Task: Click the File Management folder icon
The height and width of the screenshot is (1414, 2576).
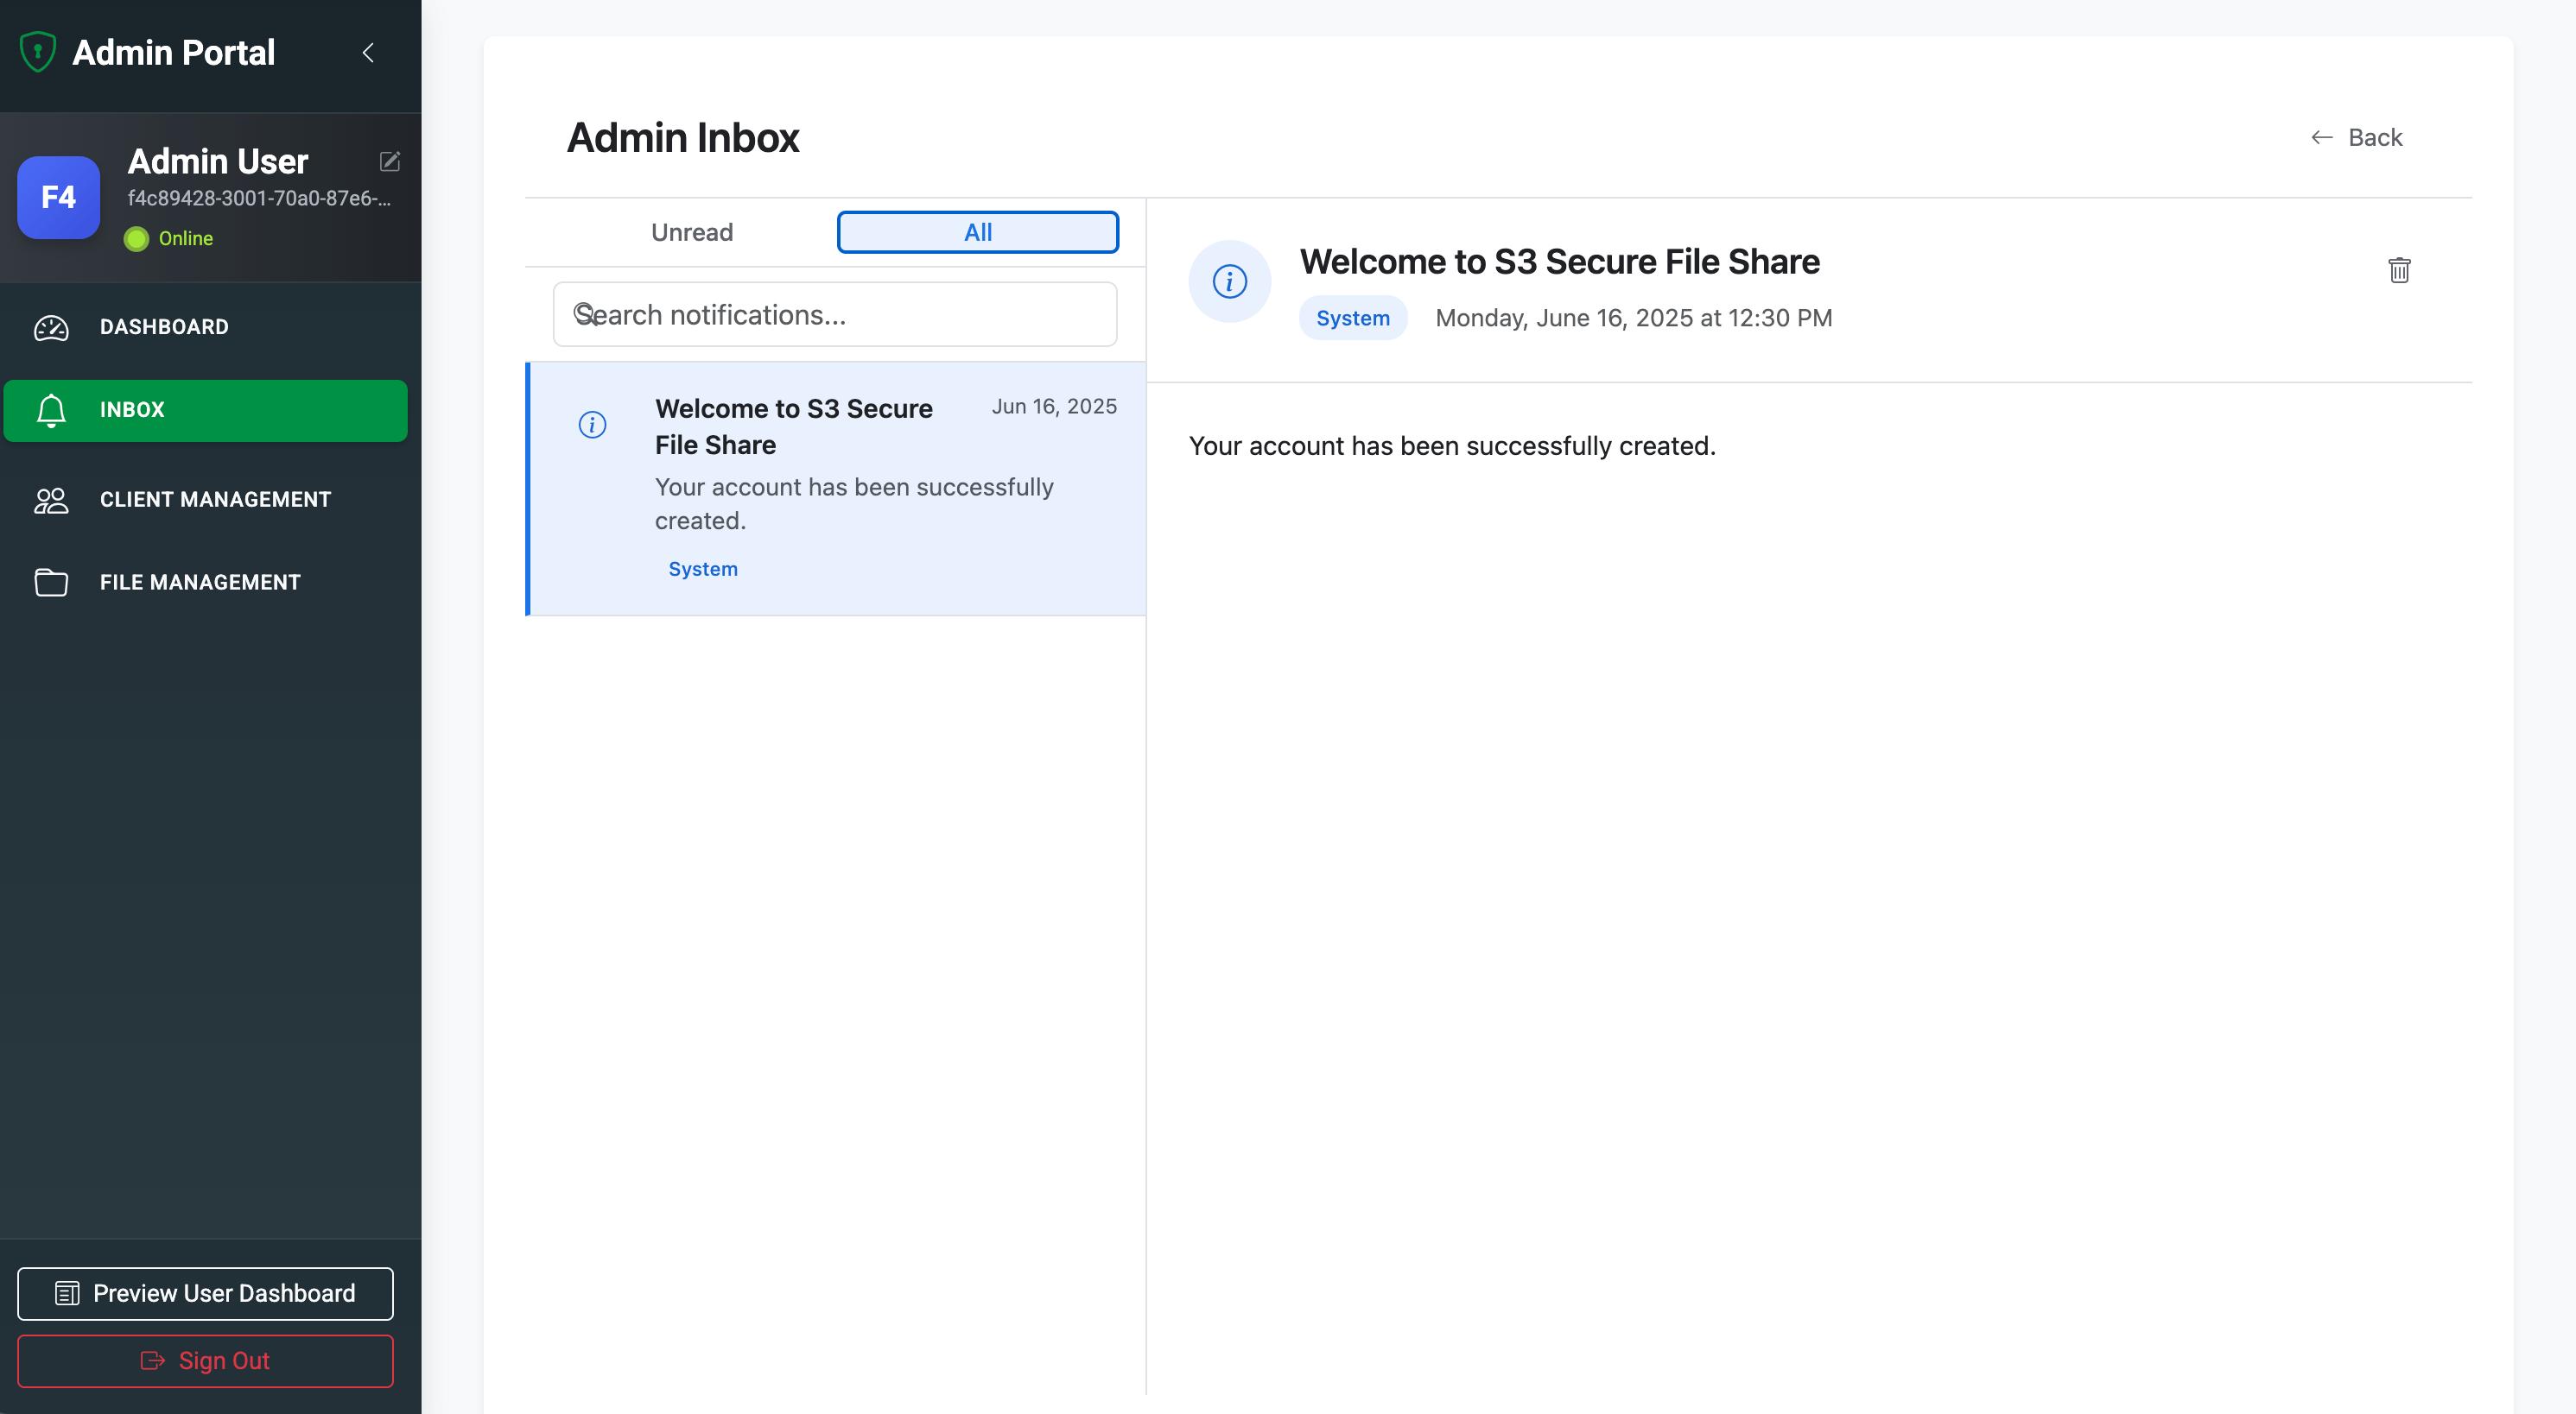Action: (51, 582)
